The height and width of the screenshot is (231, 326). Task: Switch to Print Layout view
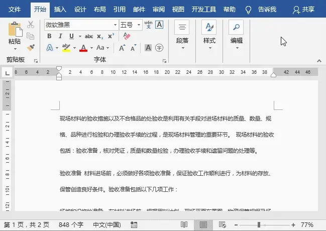[x=203, y=225]
